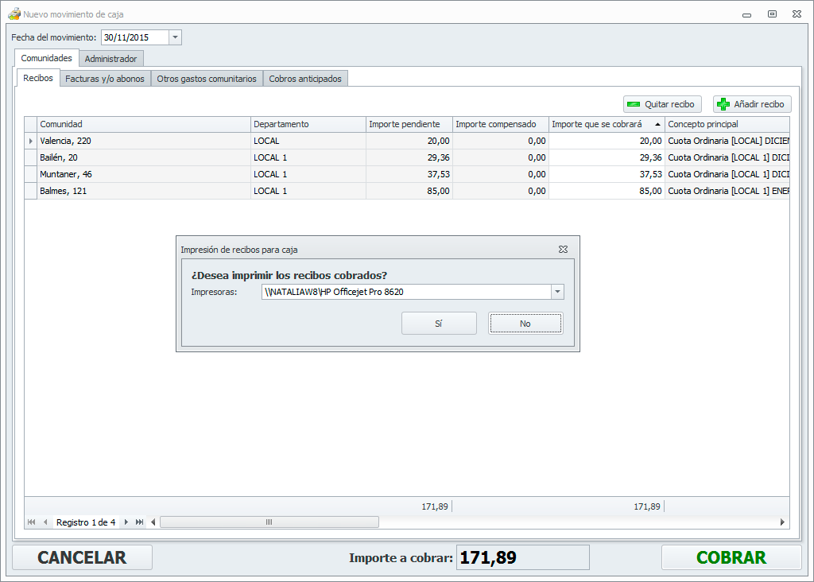Click the horizontal scrollbar thumb of the grid
The image size is (814, 582).
tap(269, 522)
